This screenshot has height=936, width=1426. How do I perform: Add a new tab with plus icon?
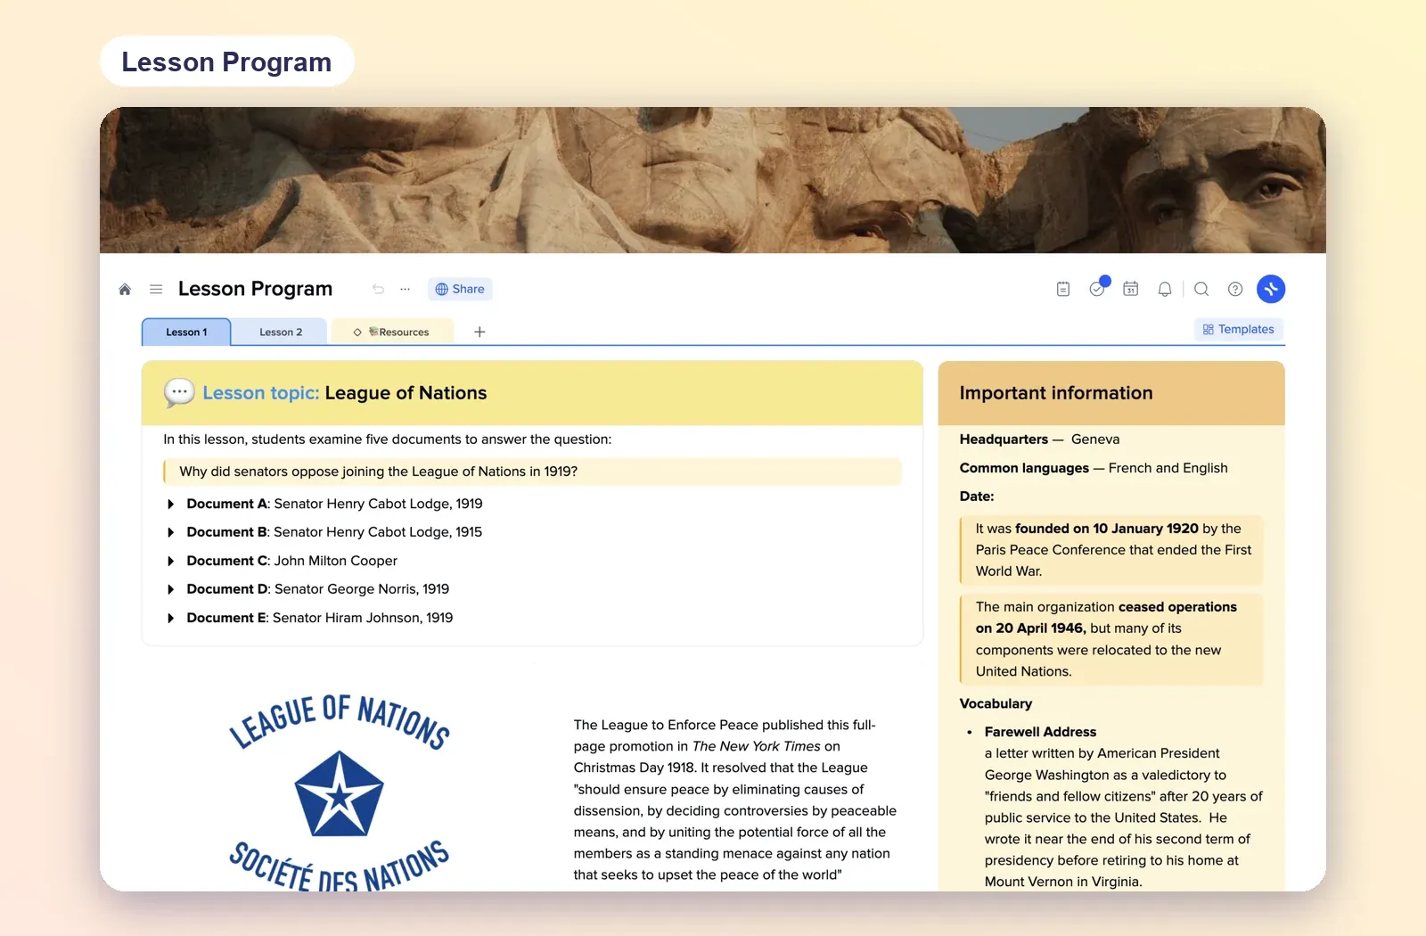[479, 332]
